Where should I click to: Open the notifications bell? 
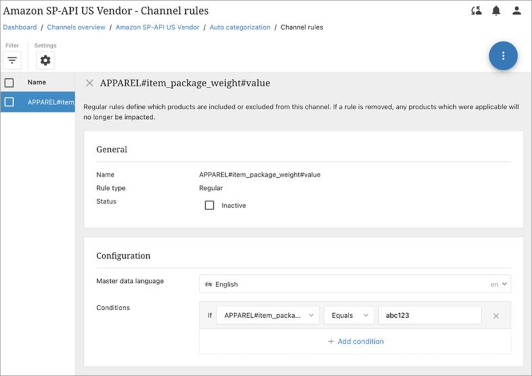tap(496, 11)
